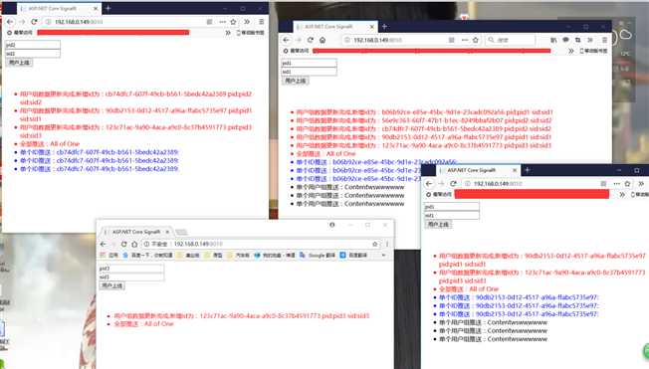649x369 pixels.
Task: Expand toolbar overflow chevron in top-right Firefox
Action: click(x=590, y=40)
